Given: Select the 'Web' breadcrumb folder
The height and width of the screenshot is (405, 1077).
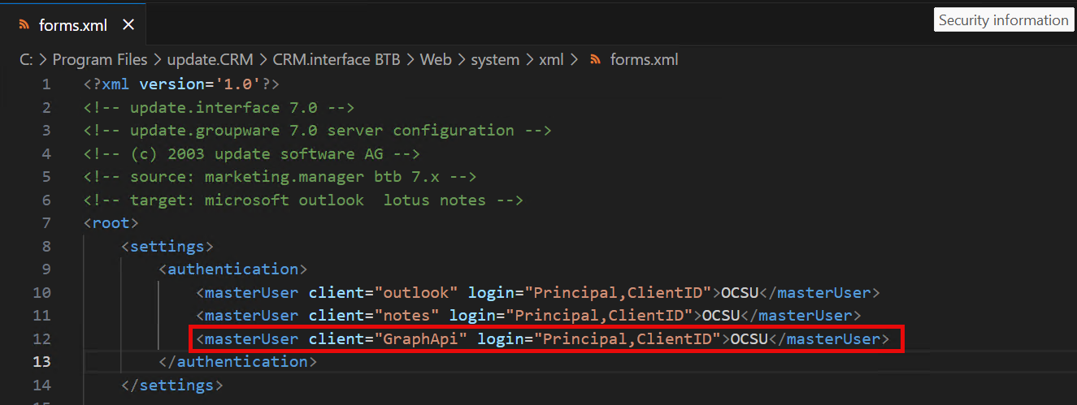Looking at the screenshot, I should [x=436, y=60].
